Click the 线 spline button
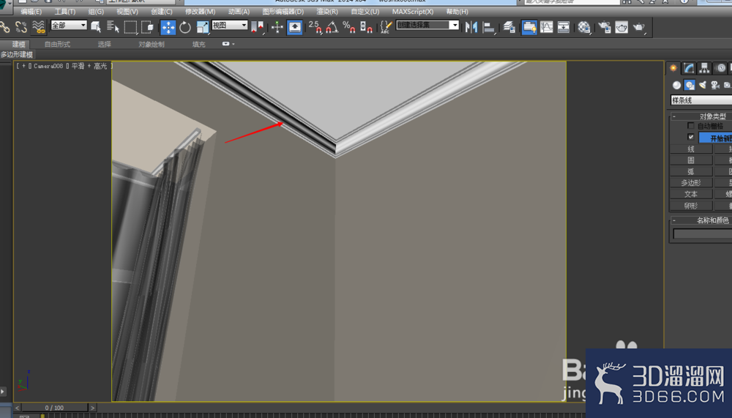Image resolution: width=732 pixels, height=418 pixels. 691,149
